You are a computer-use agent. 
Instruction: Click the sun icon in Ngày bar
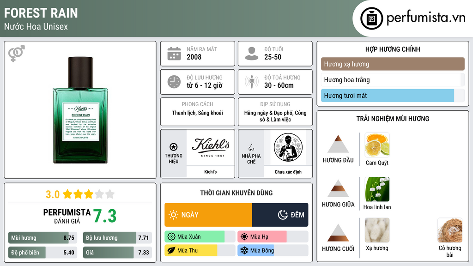(174, 215)
